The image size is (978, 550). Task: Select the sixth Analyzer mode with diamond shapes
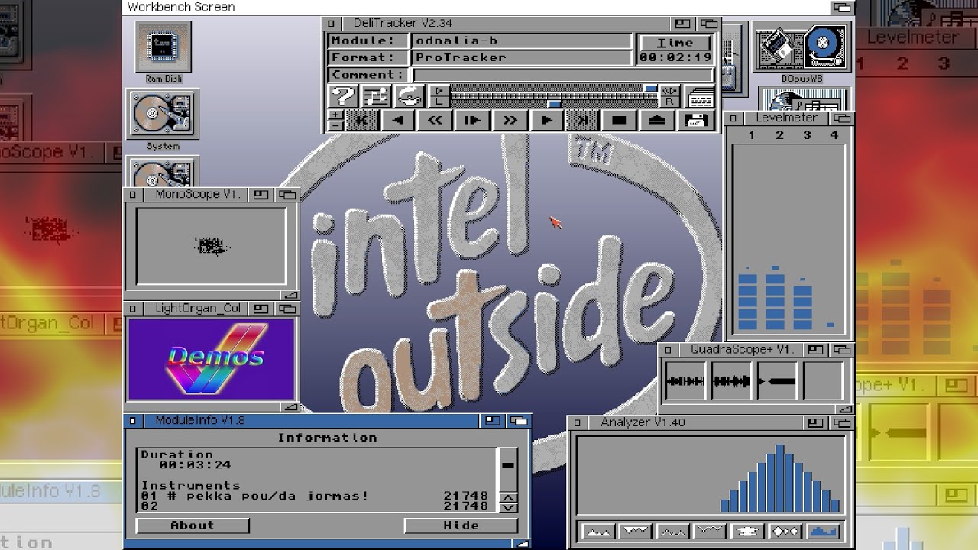point(785,531)
